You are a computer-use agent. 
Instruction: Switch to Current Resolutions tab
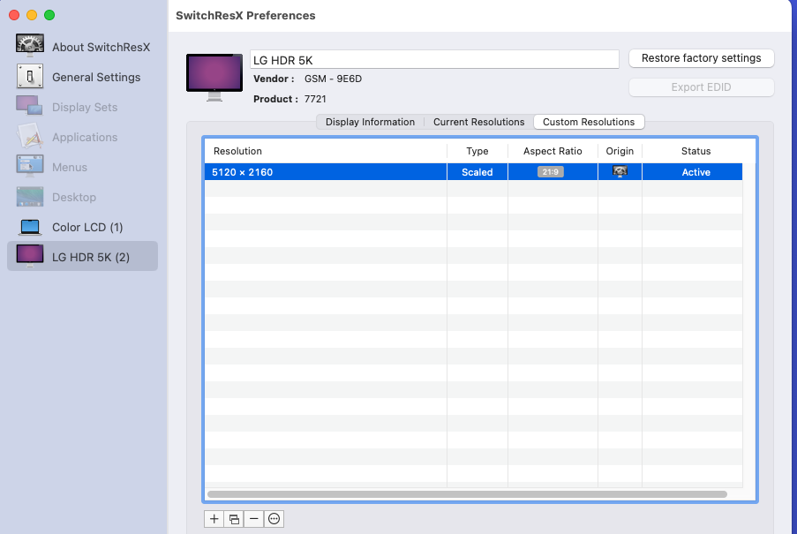click(478, 122)
